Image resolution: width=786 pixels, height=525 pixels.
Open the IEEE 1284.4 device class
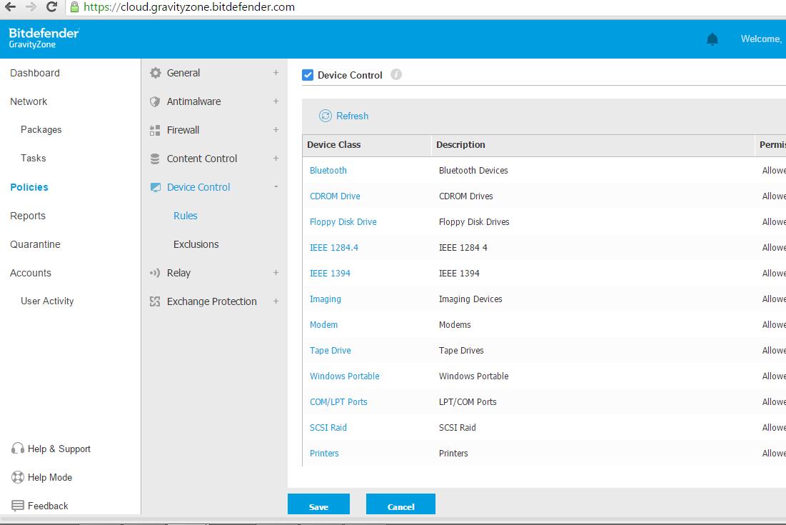[x=334, y=248]
